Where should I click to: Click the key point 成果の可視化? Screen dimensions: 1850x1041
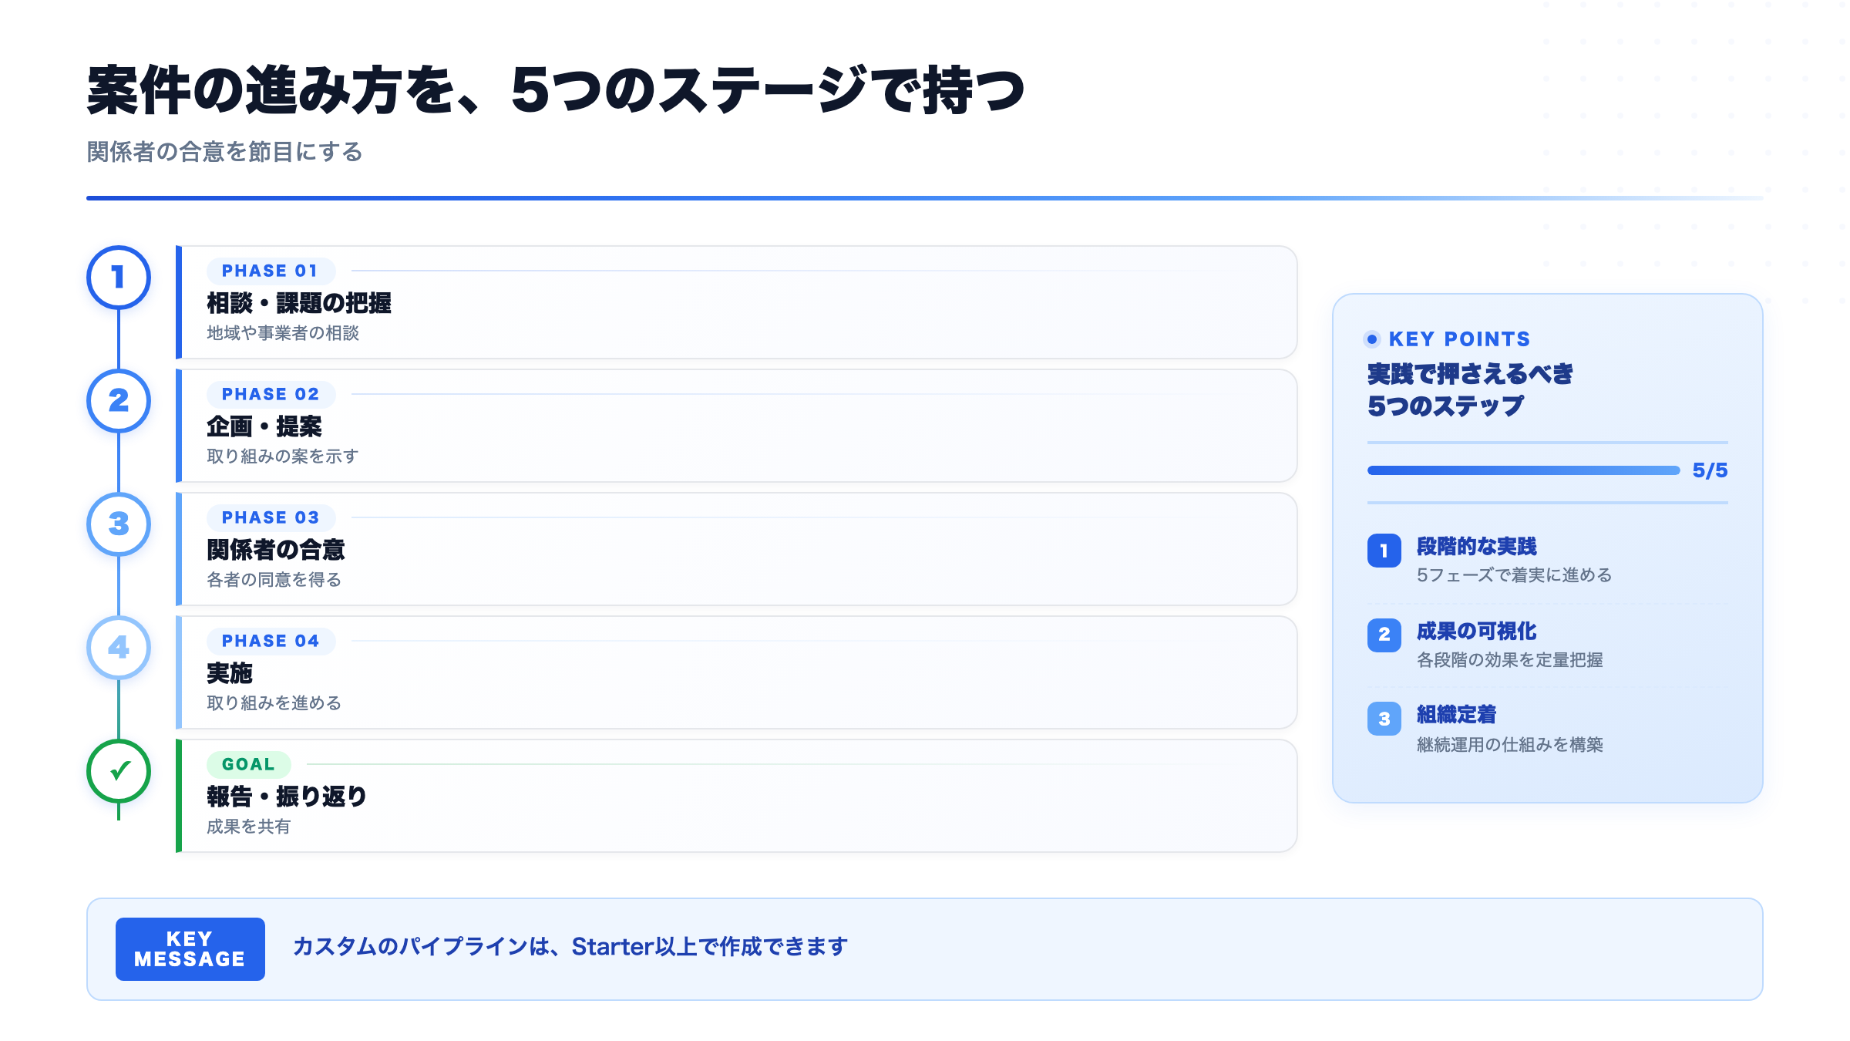tap(1477, 632)
